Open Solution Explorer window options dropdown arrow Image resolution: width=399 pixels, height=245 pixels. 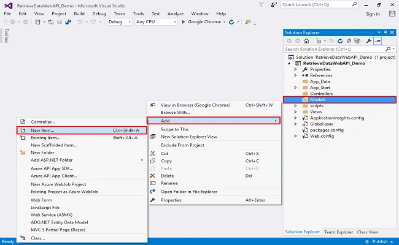coord(379,32)
